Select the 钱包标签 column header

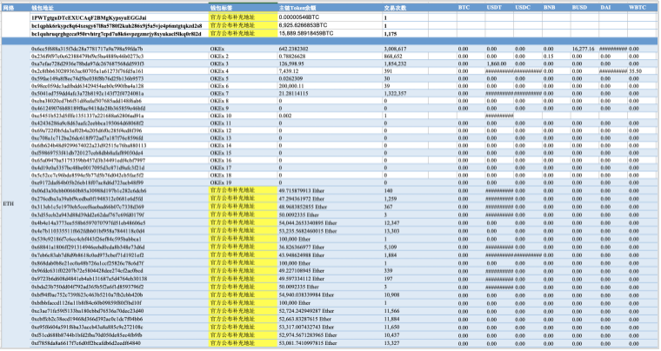[221, 8]
